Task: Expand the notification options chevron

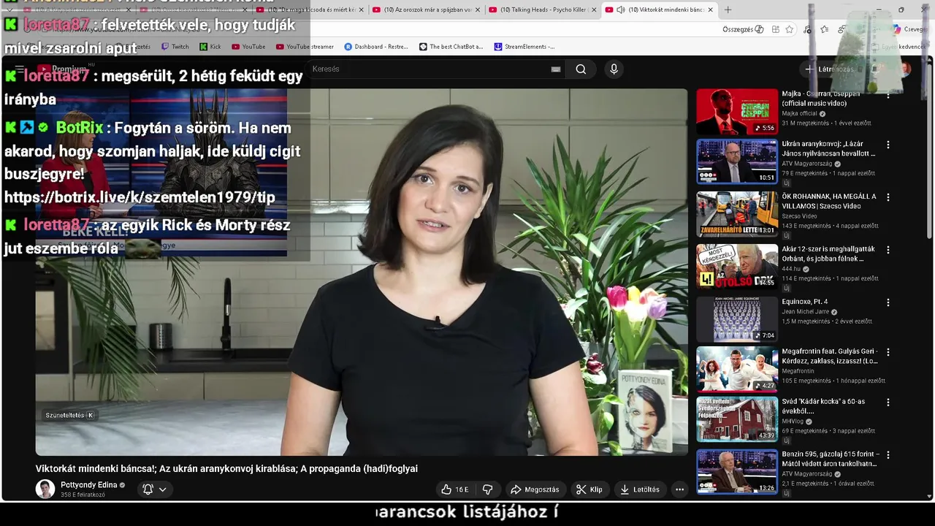Action: pyautogui.click(x=163, y=489)
